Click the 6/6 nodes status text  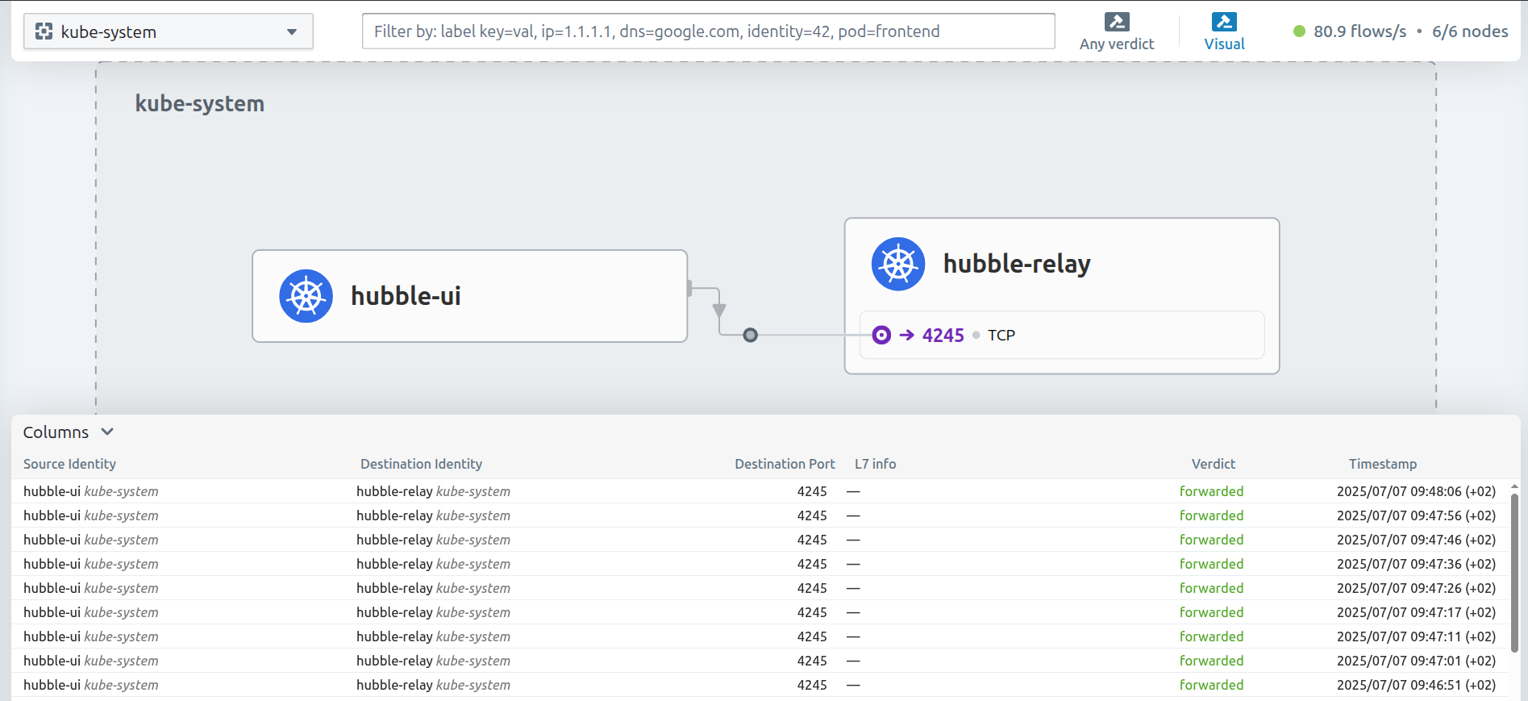(1470, 31)
